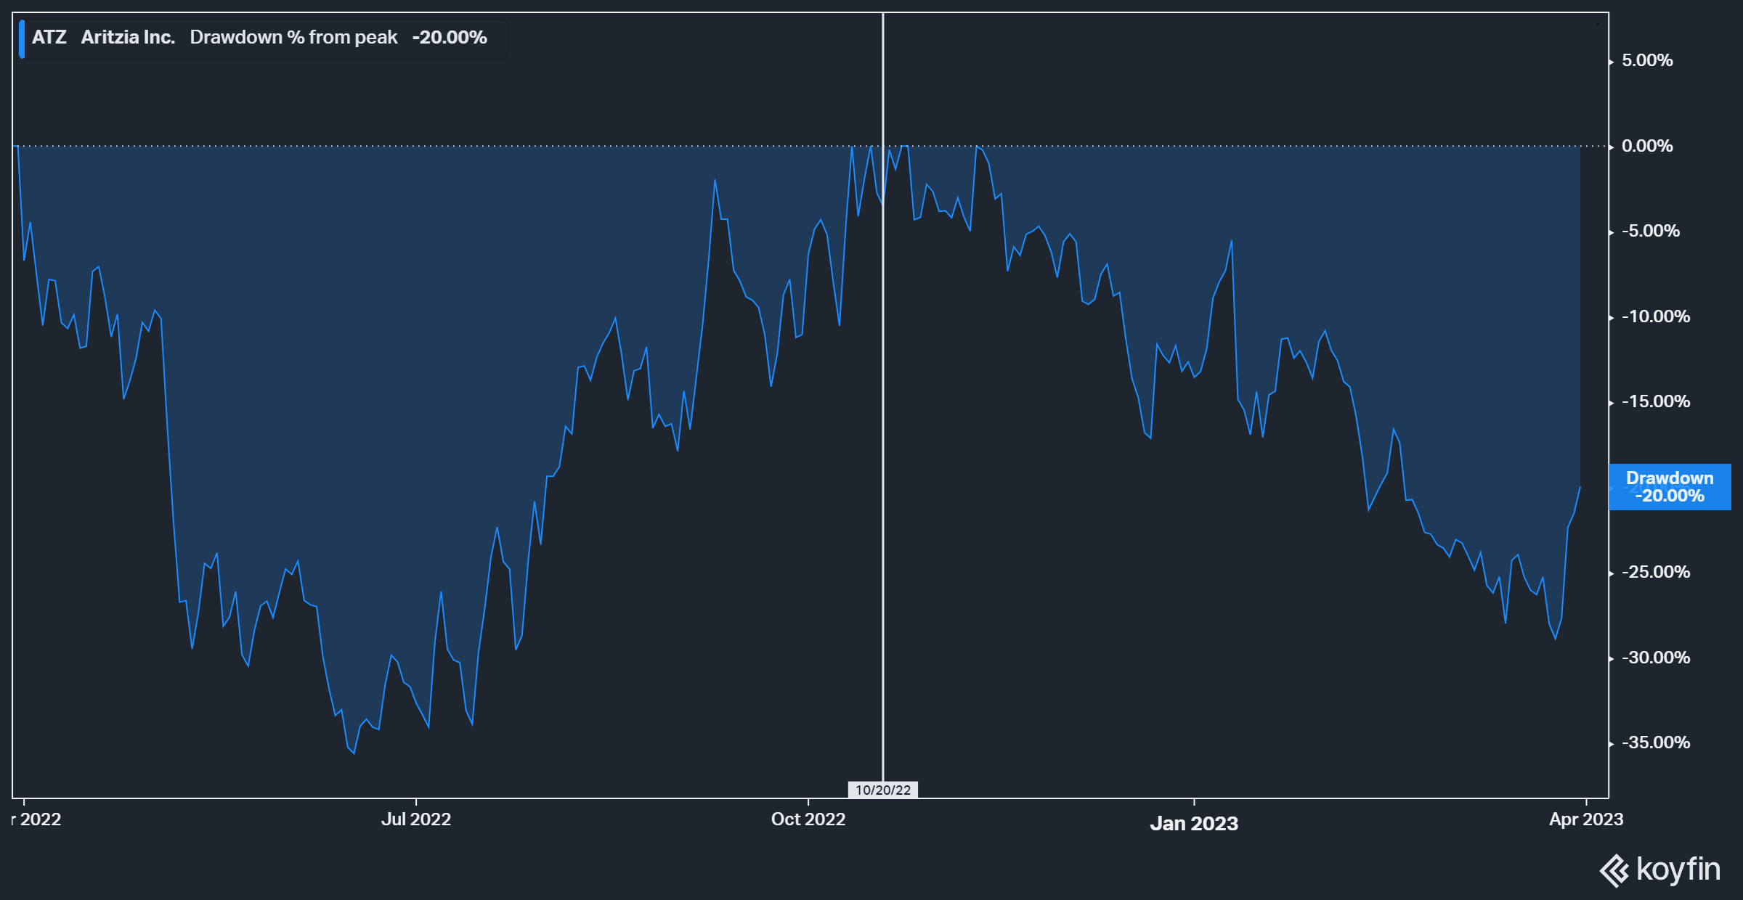This screenshot has width=1743, height=900.
Task: Click the koyfin brand name text
Action: pyautogui.click(x=1678, y=870)
